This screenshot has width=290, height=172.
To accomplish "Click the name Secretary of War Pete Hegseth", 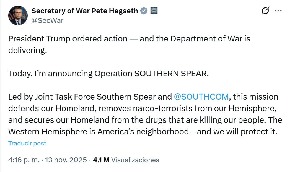I will tap(84, 11).
